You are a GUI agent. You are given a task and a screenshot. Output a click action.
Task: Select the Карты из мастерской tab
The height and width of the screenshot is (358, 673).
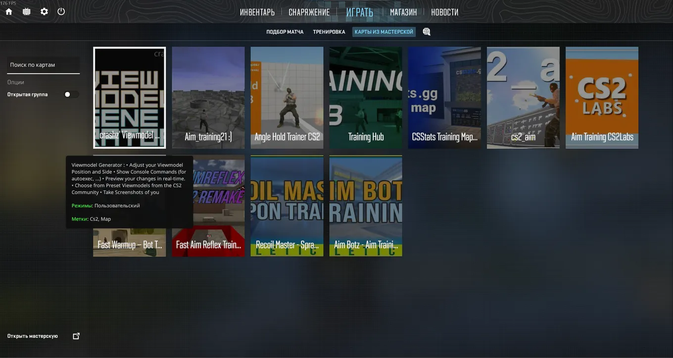pyautogui.click(x=384, y=32)
